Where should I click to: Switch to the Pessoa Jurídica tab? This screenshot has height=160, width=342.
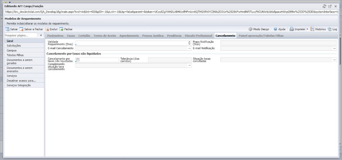153,36
